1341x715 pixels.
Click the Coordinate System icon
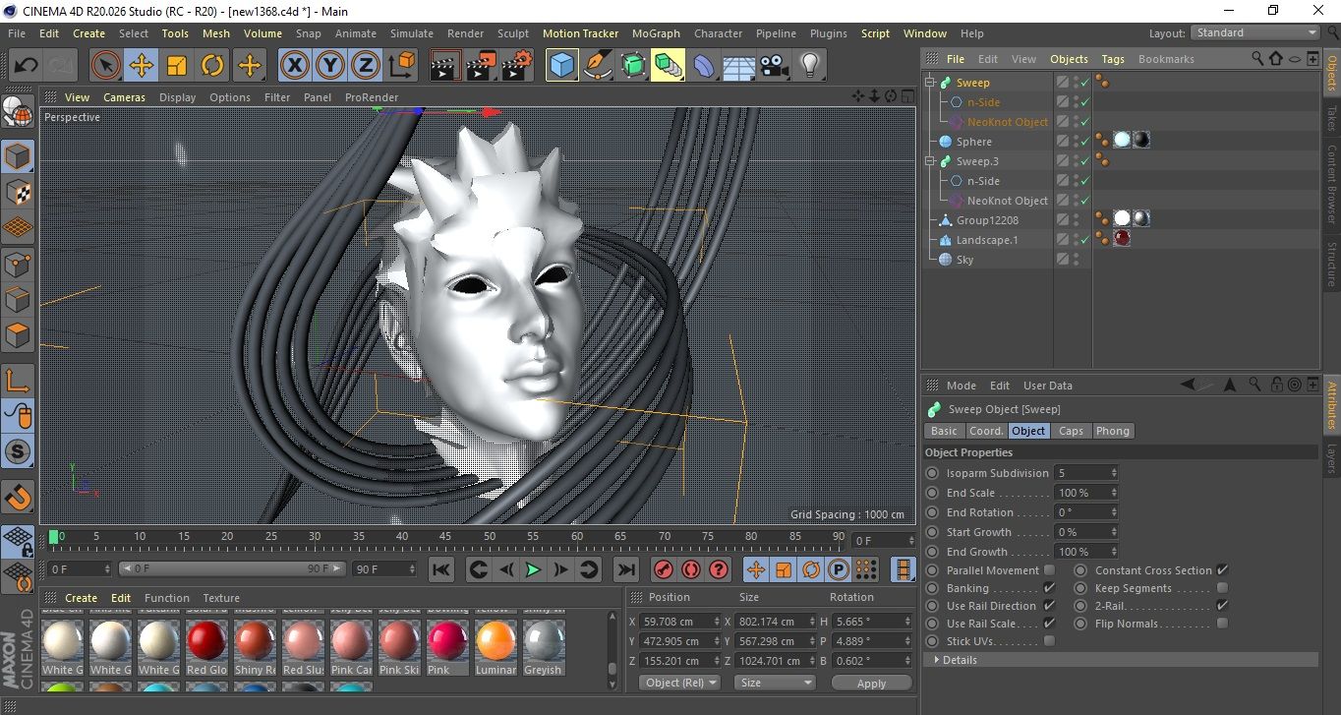(x=401, y=66)
